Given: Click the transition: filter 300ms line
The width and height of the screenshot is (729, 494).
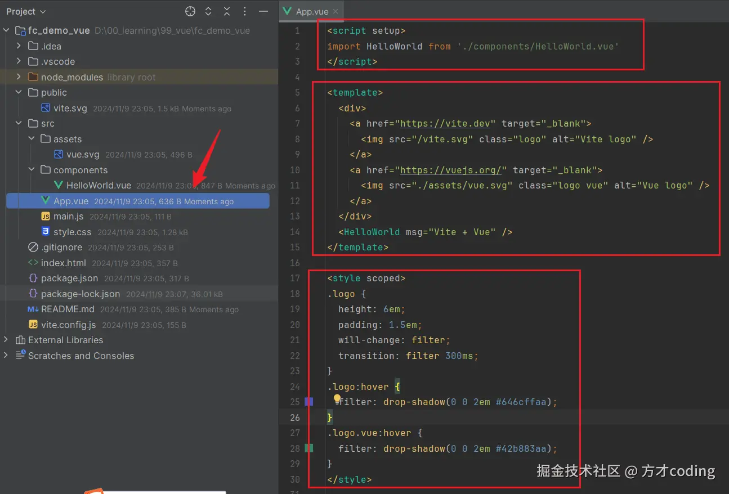Looking at the screenshot, I should [x=408, y=356].
